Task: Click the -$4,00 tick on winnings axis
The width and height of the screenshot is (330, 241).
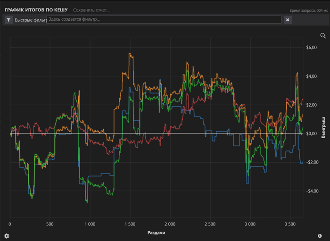Action: (311, 191)
